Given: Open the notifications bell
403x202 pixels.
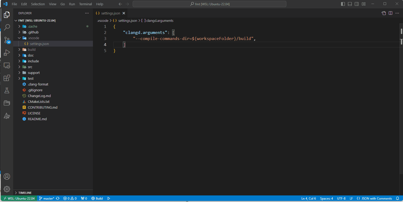Looking at the screenshot, I should point(397,198).
